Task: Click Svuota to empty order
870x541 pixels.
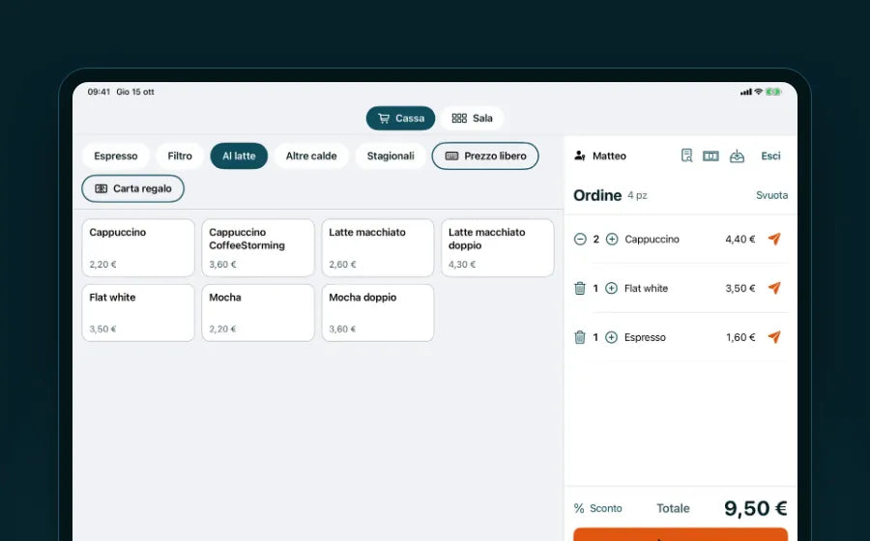Action: coord(771,195)
